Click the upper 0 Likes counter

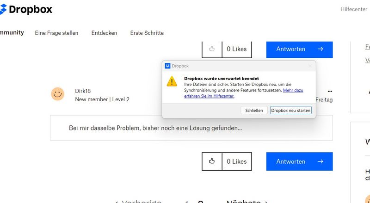tap(237, 49)
